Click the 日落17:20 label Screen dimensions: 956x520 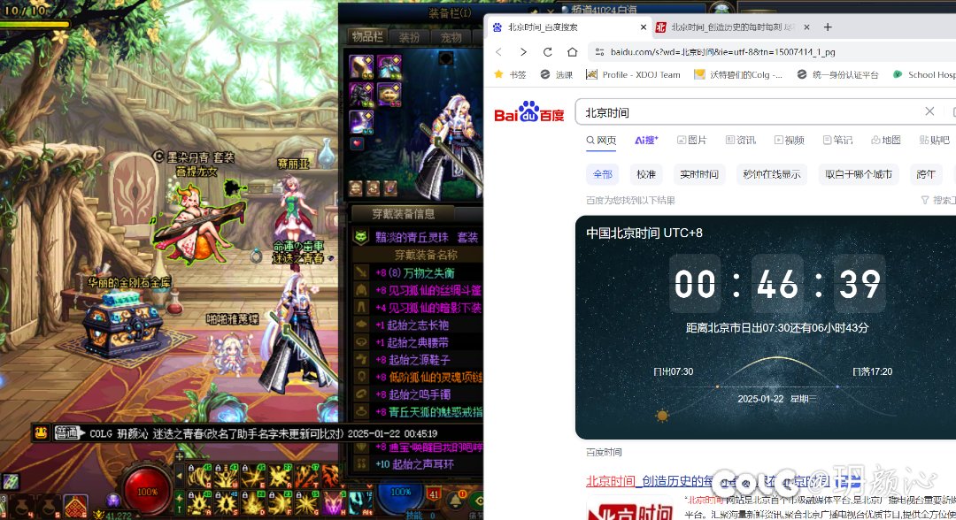872,371
